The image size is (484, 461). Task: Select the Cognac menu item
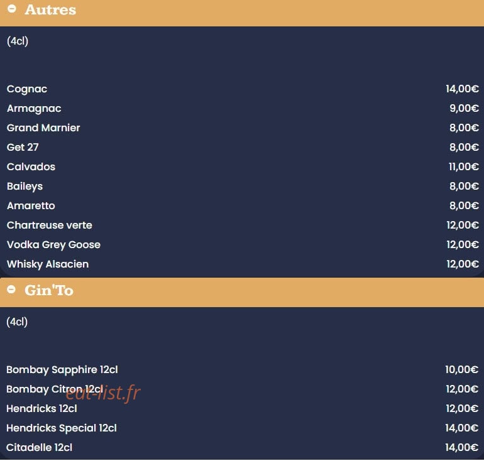tap(27, 89)
